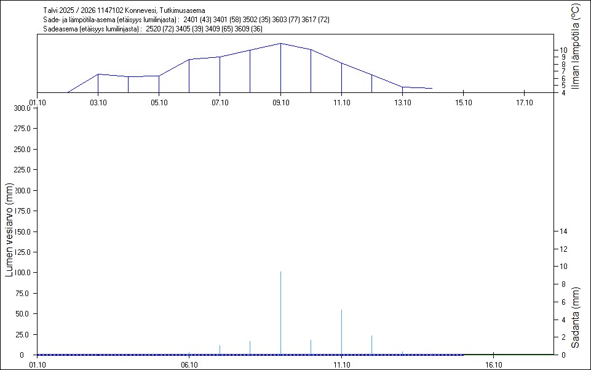Image resolution: width=591 pixels, height=370 pixels.
Task: Click the 16.10 date on bottom axis
Action: click(x=493, y=364)
